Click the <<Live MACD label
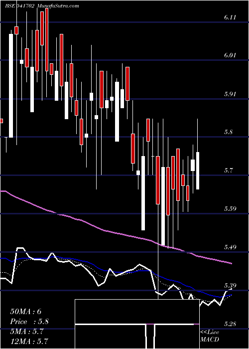Screen dimensions: 249x349 click(x=210, y=336)
